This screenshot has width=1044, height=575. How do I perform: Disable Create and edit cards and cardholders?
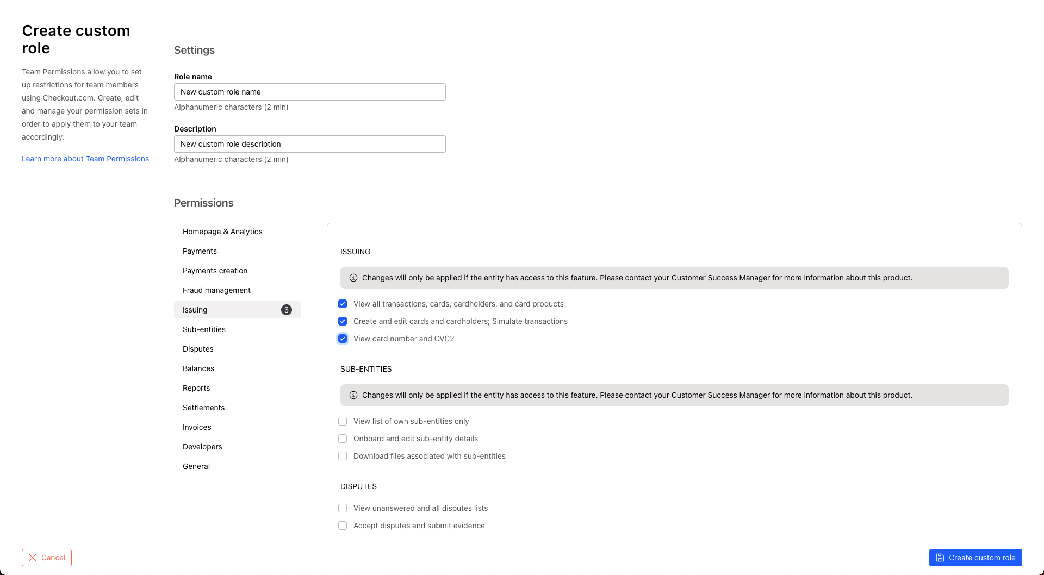(x=343, y=321)
